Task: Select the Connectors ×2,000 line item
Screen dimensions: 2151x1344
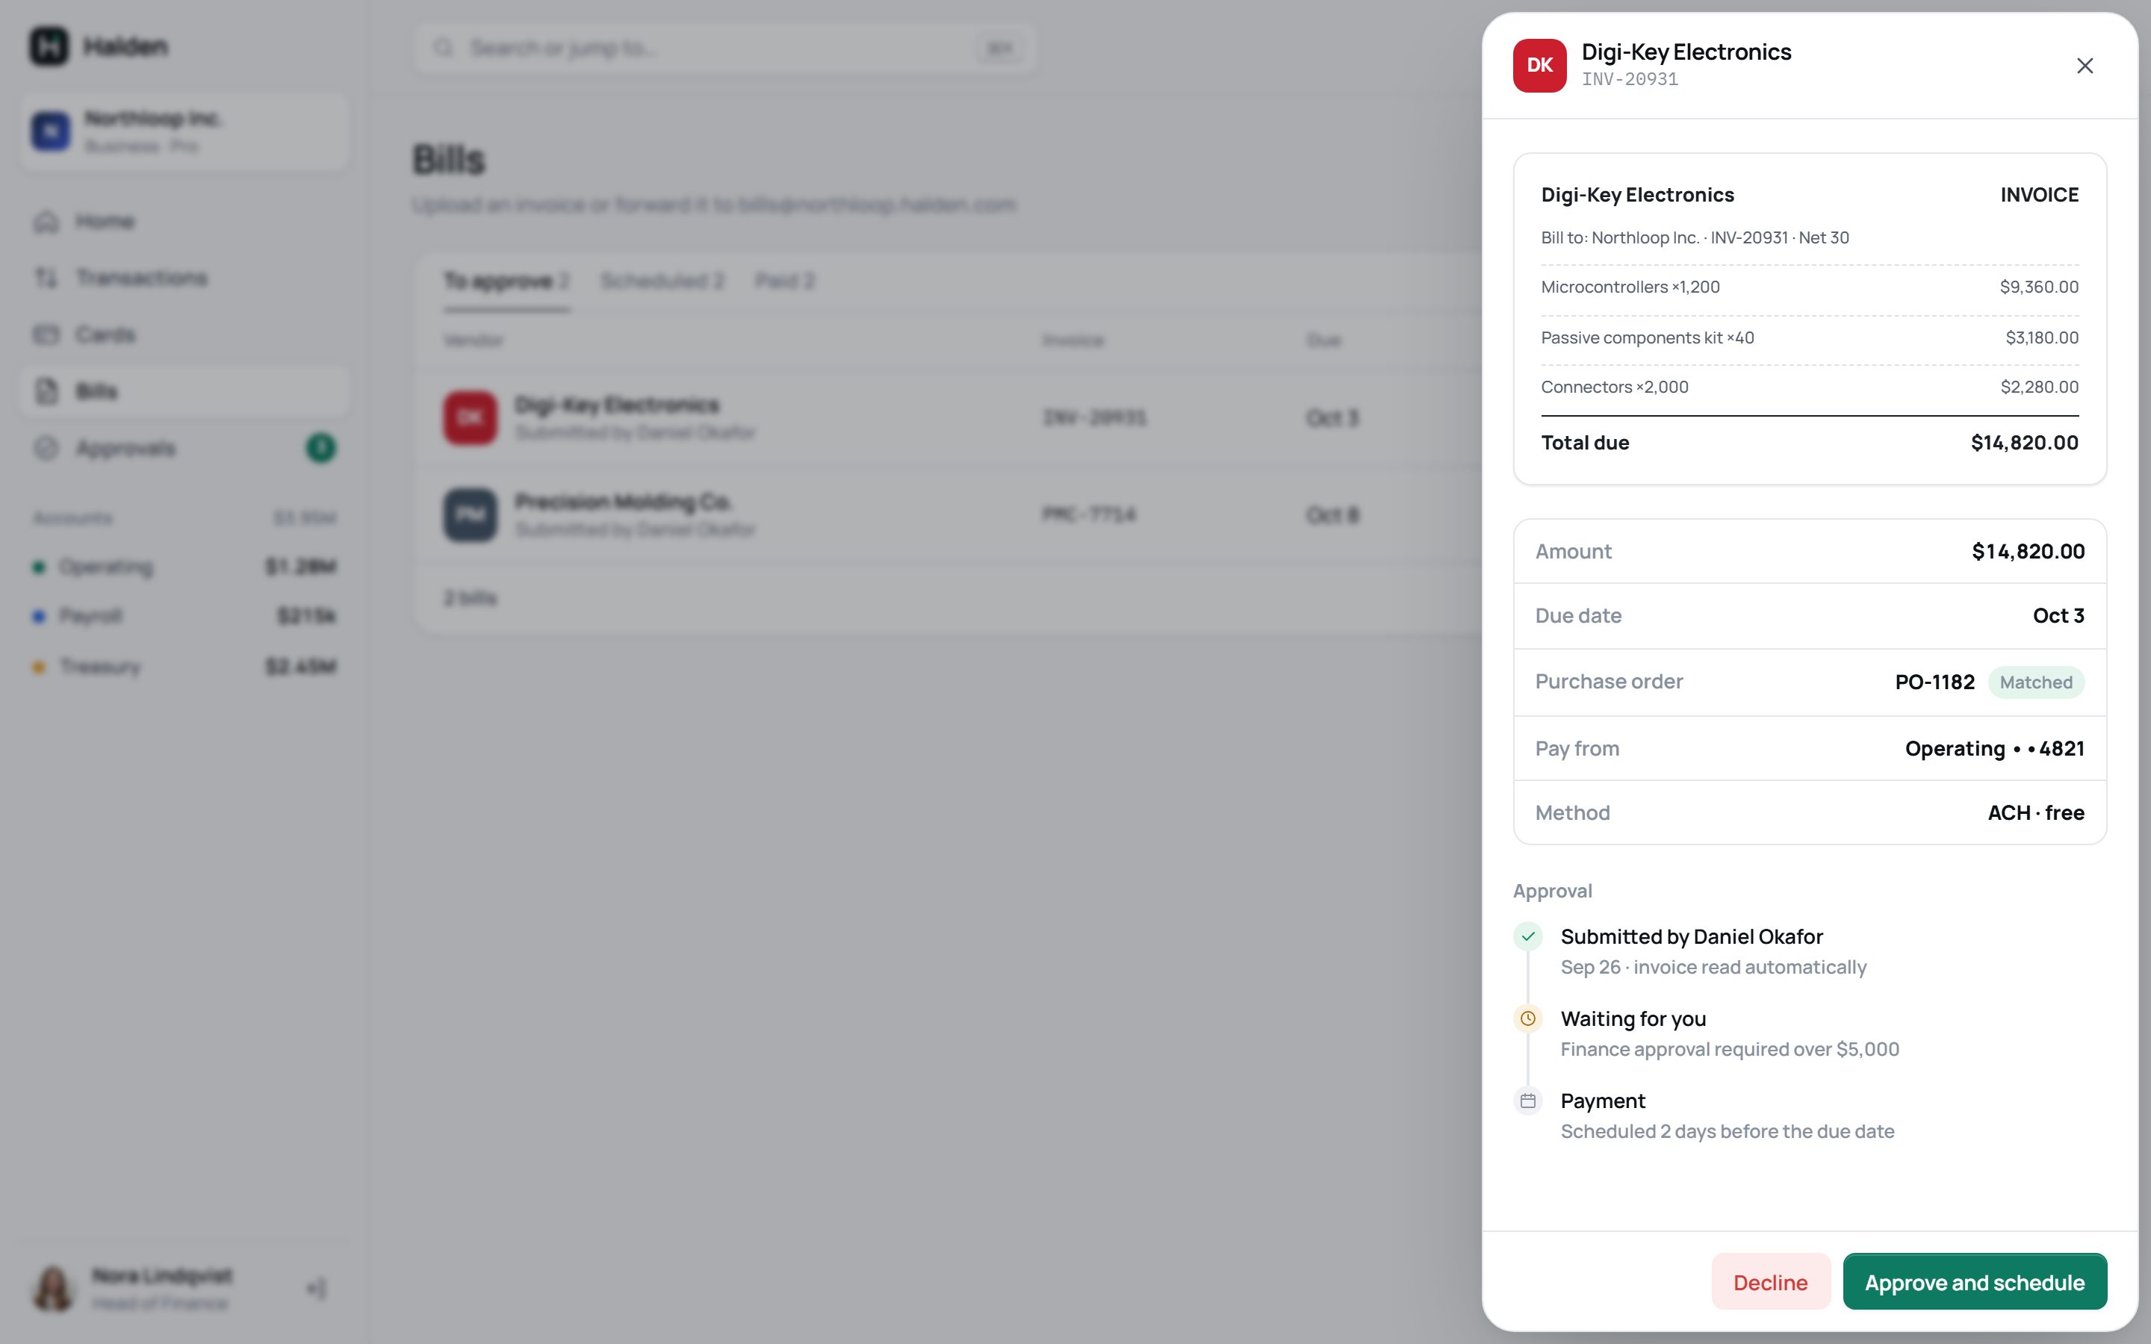Action: 1810,388
